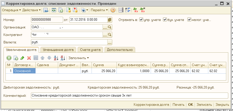Click the Печать button

click(179, 105)
